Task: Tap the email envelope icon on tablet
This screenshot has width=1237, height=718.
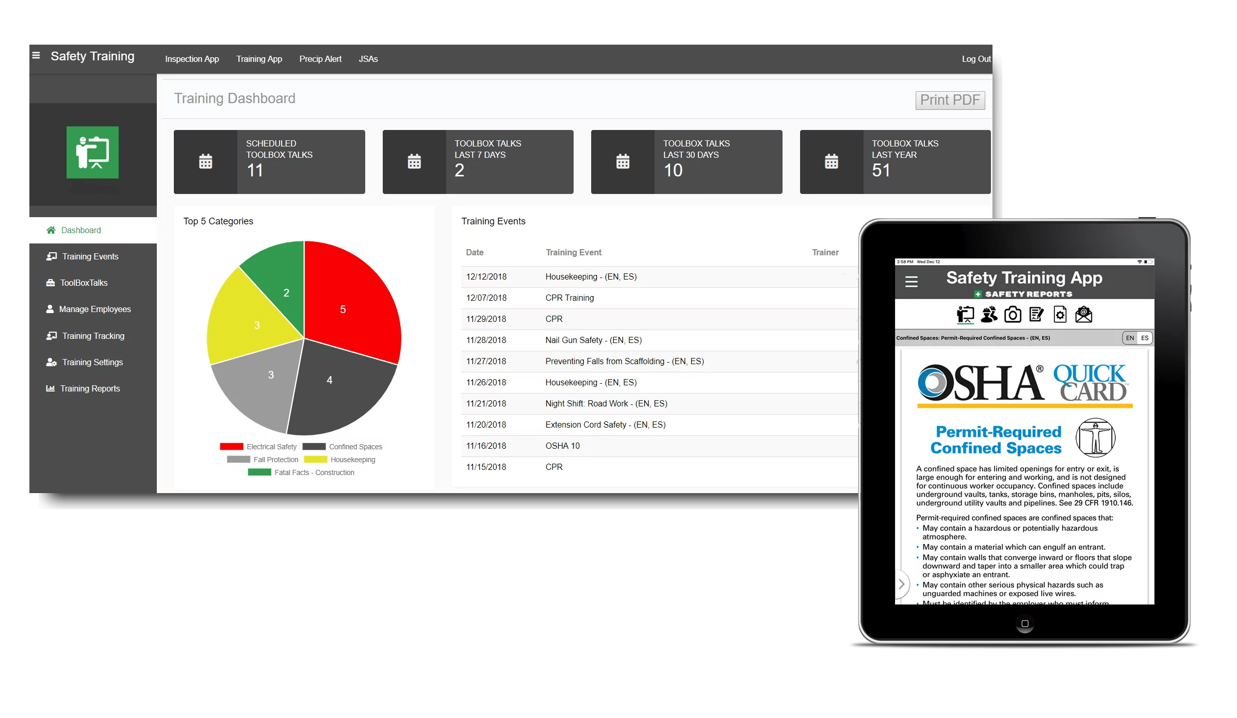Action: pyautogui.click(x=1084, y=315)
